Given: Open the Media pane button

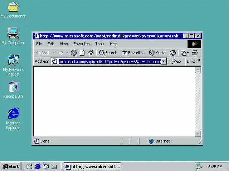Looking at the screenshot, I should pyautogui.click(x=157, y=53).
